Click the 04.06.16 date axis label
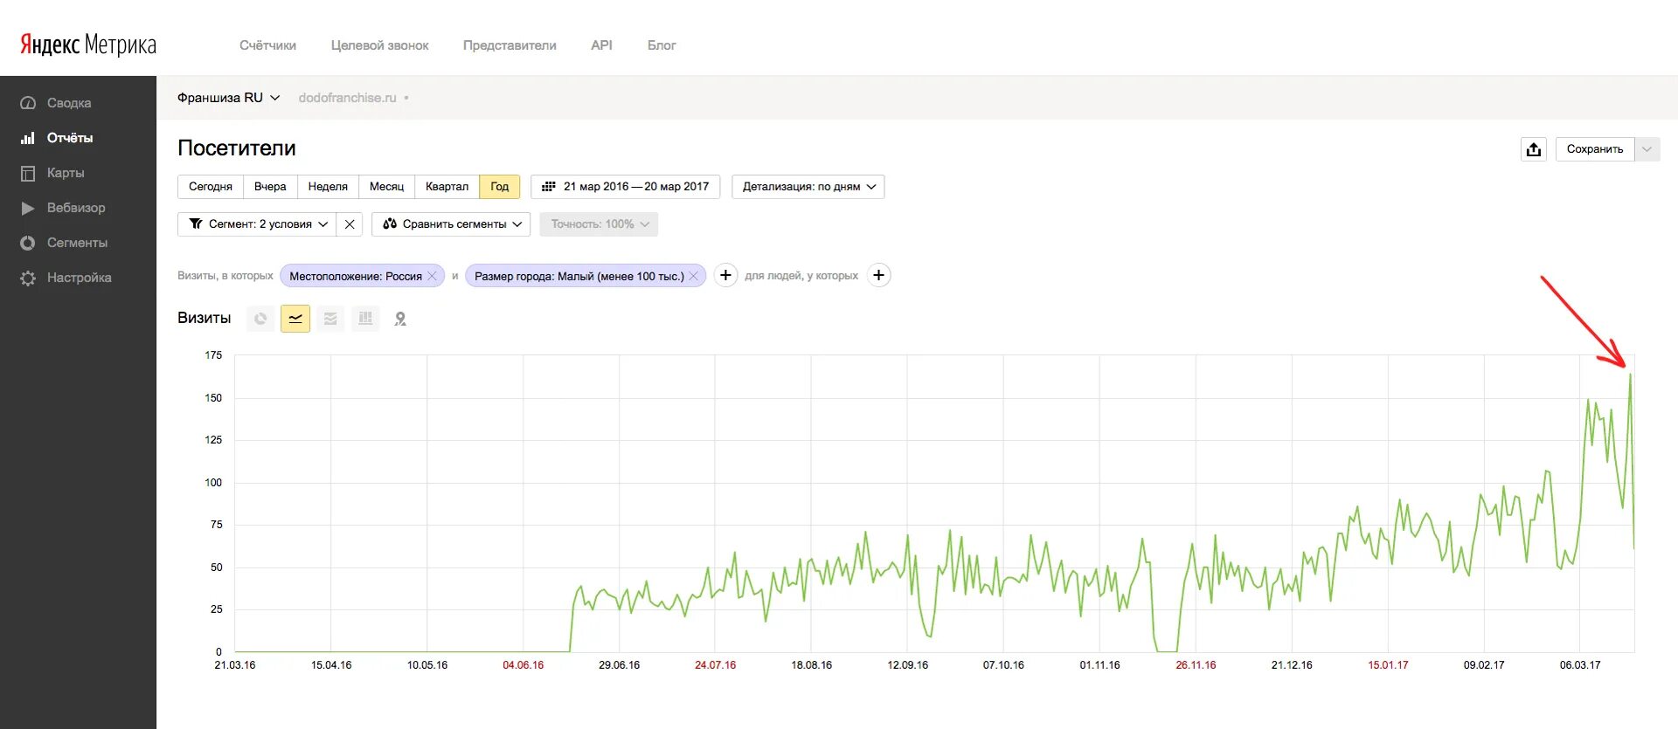The width and height of the screenshot is (1678, 729). (523, 665)
